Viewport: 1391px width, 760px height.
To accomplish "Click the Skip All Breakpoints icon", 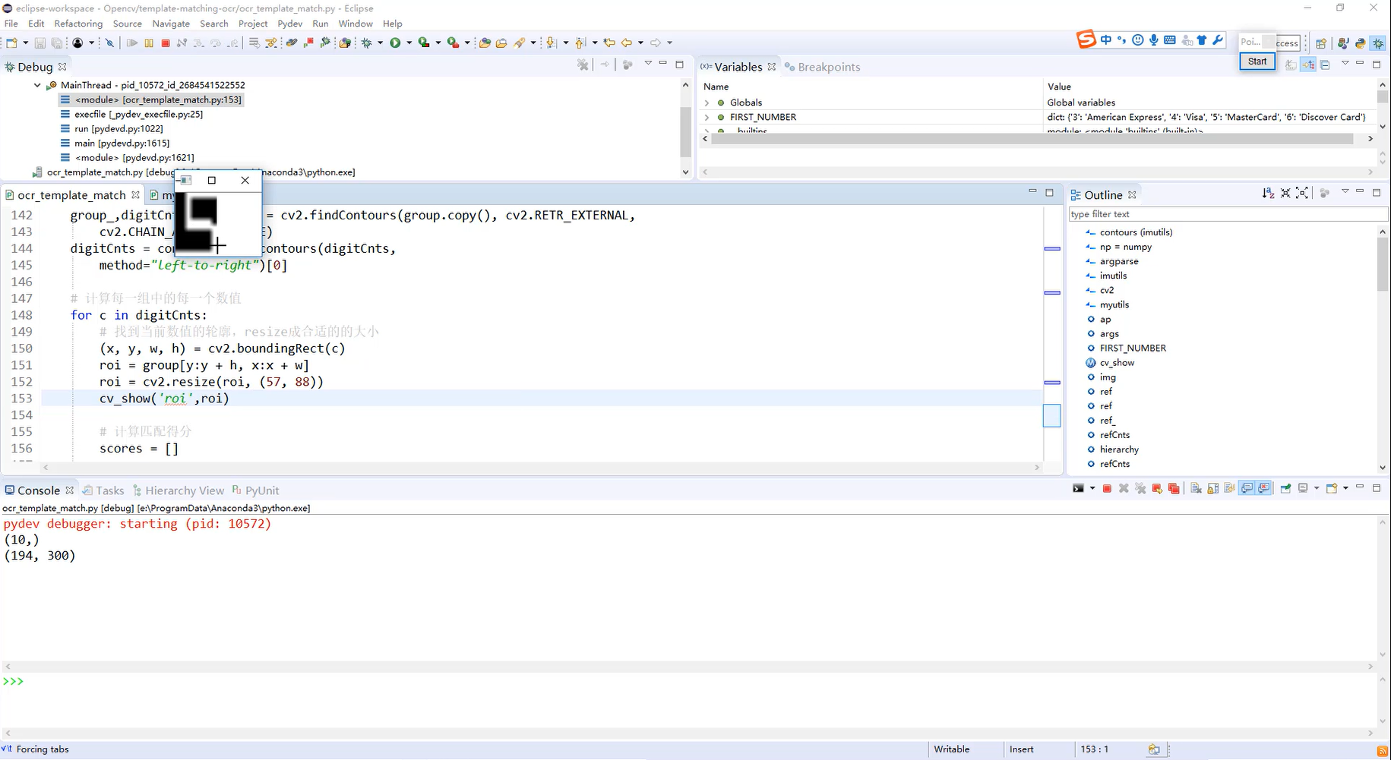I will tap(110, 43).
